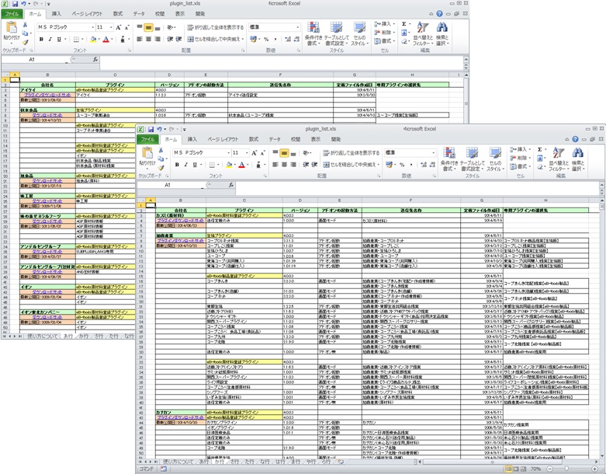Click Save icon in back window title bar

(x=15, y=4)
